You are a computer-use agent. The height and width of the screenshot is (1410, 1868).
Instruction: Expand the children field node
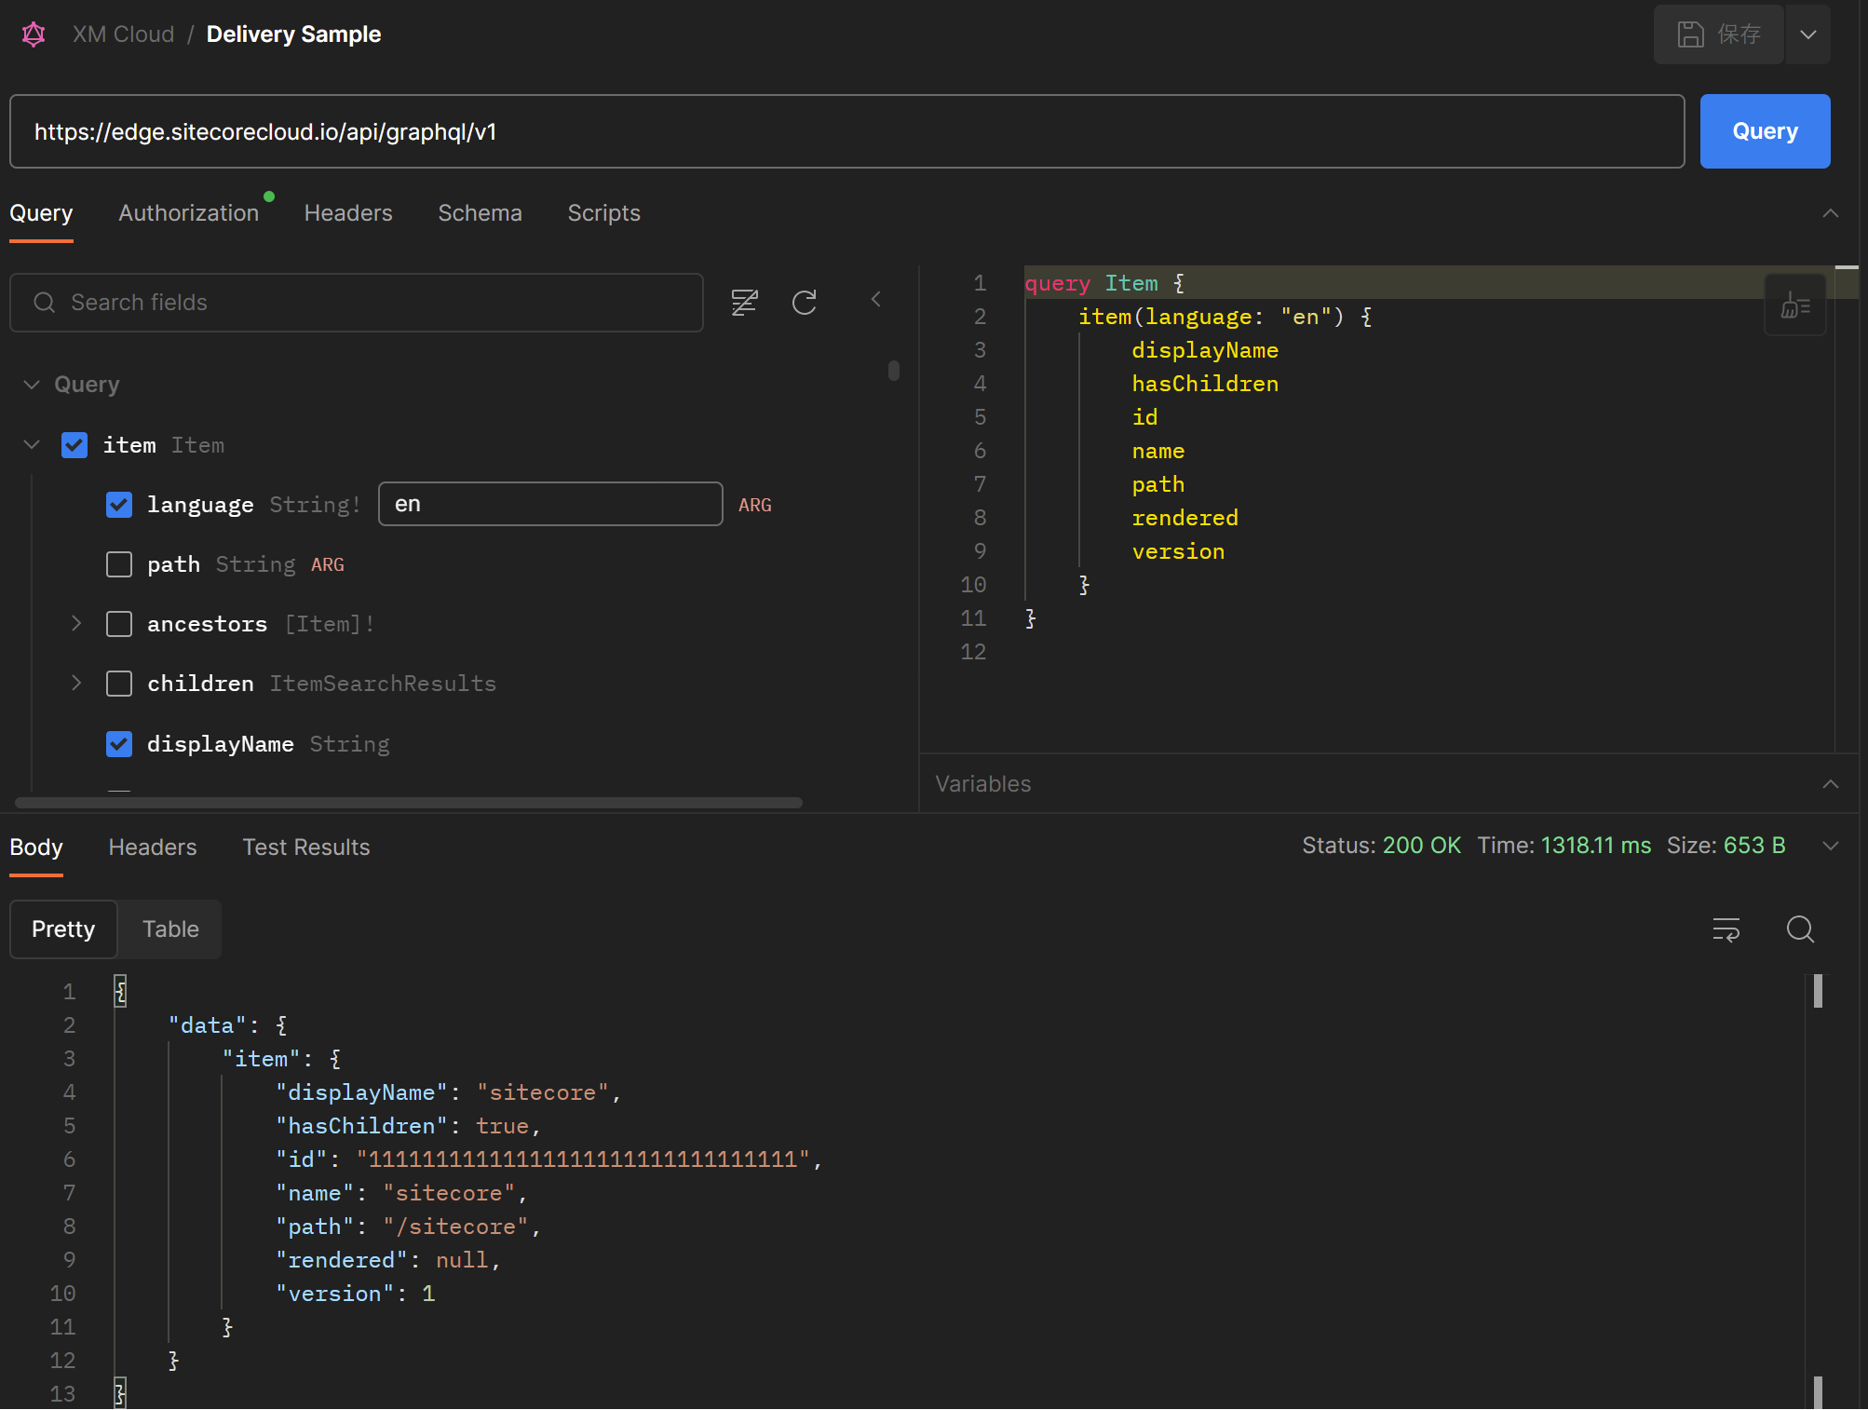click(76, 684)
